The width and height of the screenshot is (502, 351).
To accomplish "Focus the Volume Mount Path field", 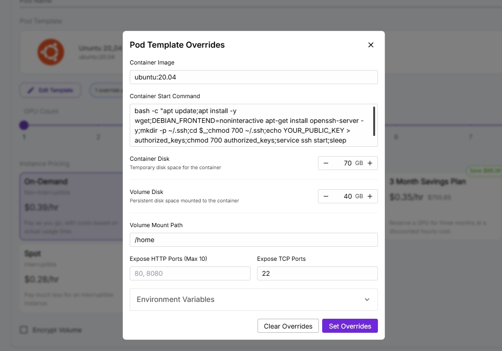I will pos(253,240).
